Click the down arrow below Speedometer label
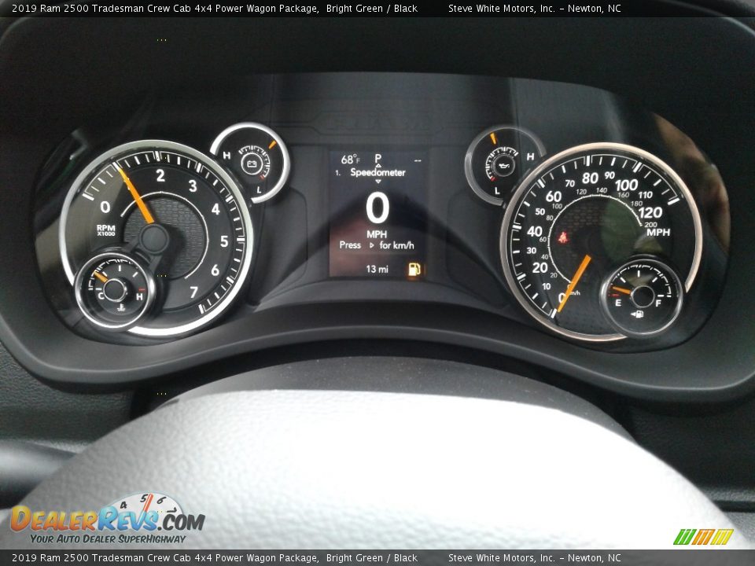This screenshot has height=566, width=755. tap(377, 181)
